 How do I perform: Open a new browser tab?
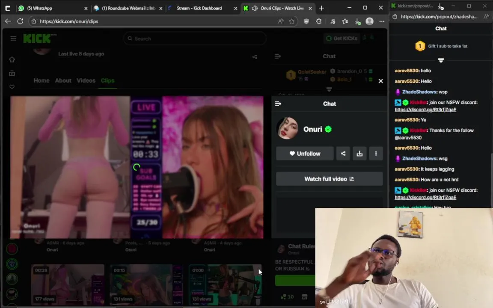(x=321, y=8)
